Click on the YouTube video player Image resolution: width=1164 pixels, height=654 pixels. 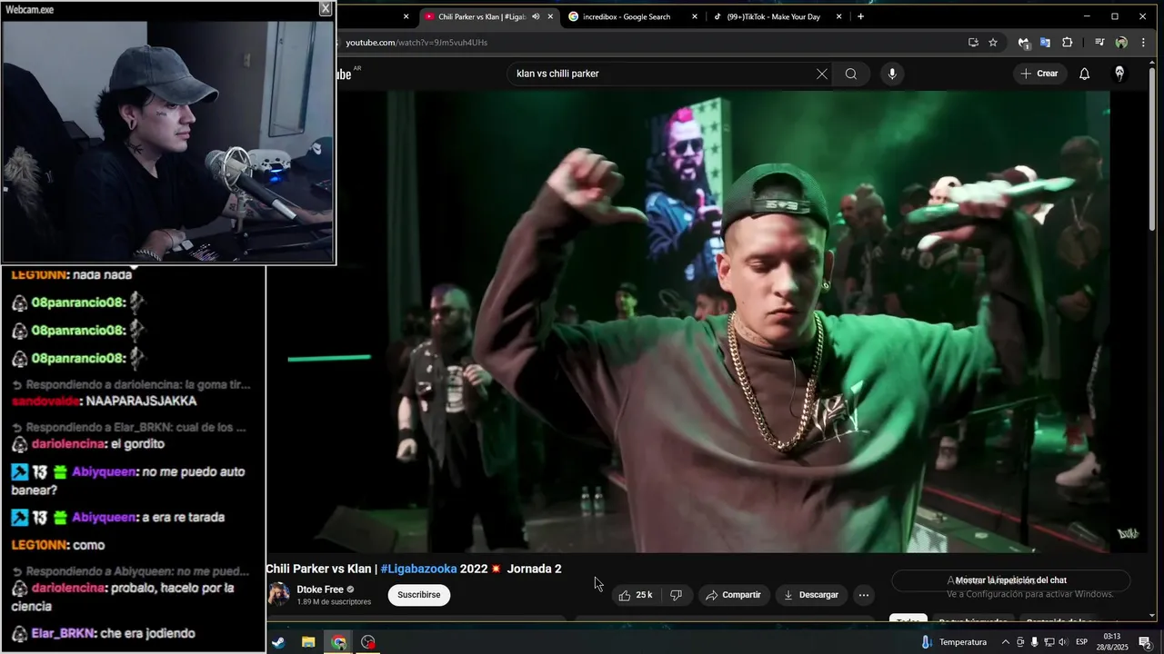[700, 322]
